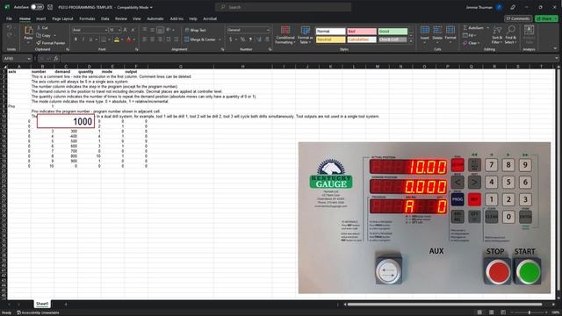Open Format as Table gallery
The width and height of the screenshot is (562, 316).
coord(305,35)
